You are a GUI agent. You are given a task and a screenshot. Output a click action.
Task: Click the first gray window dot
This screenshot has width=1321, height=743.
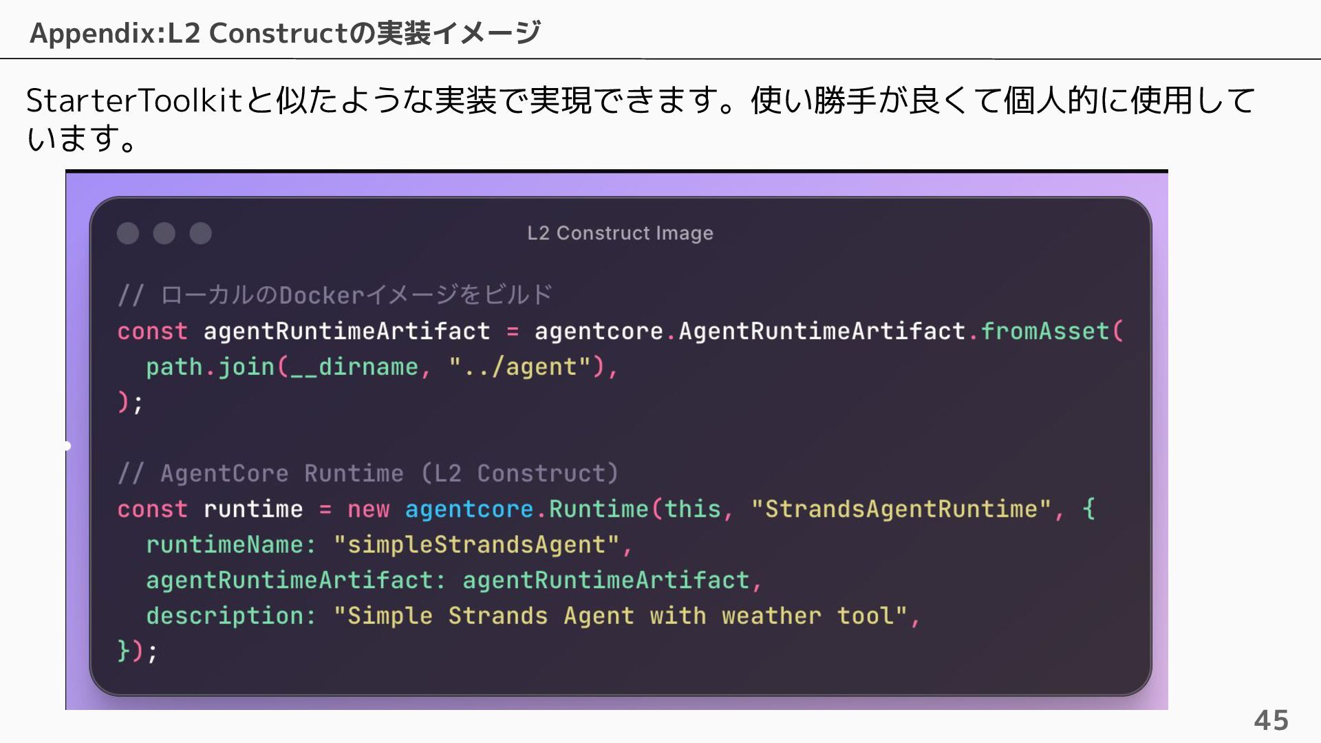(128, 233)
